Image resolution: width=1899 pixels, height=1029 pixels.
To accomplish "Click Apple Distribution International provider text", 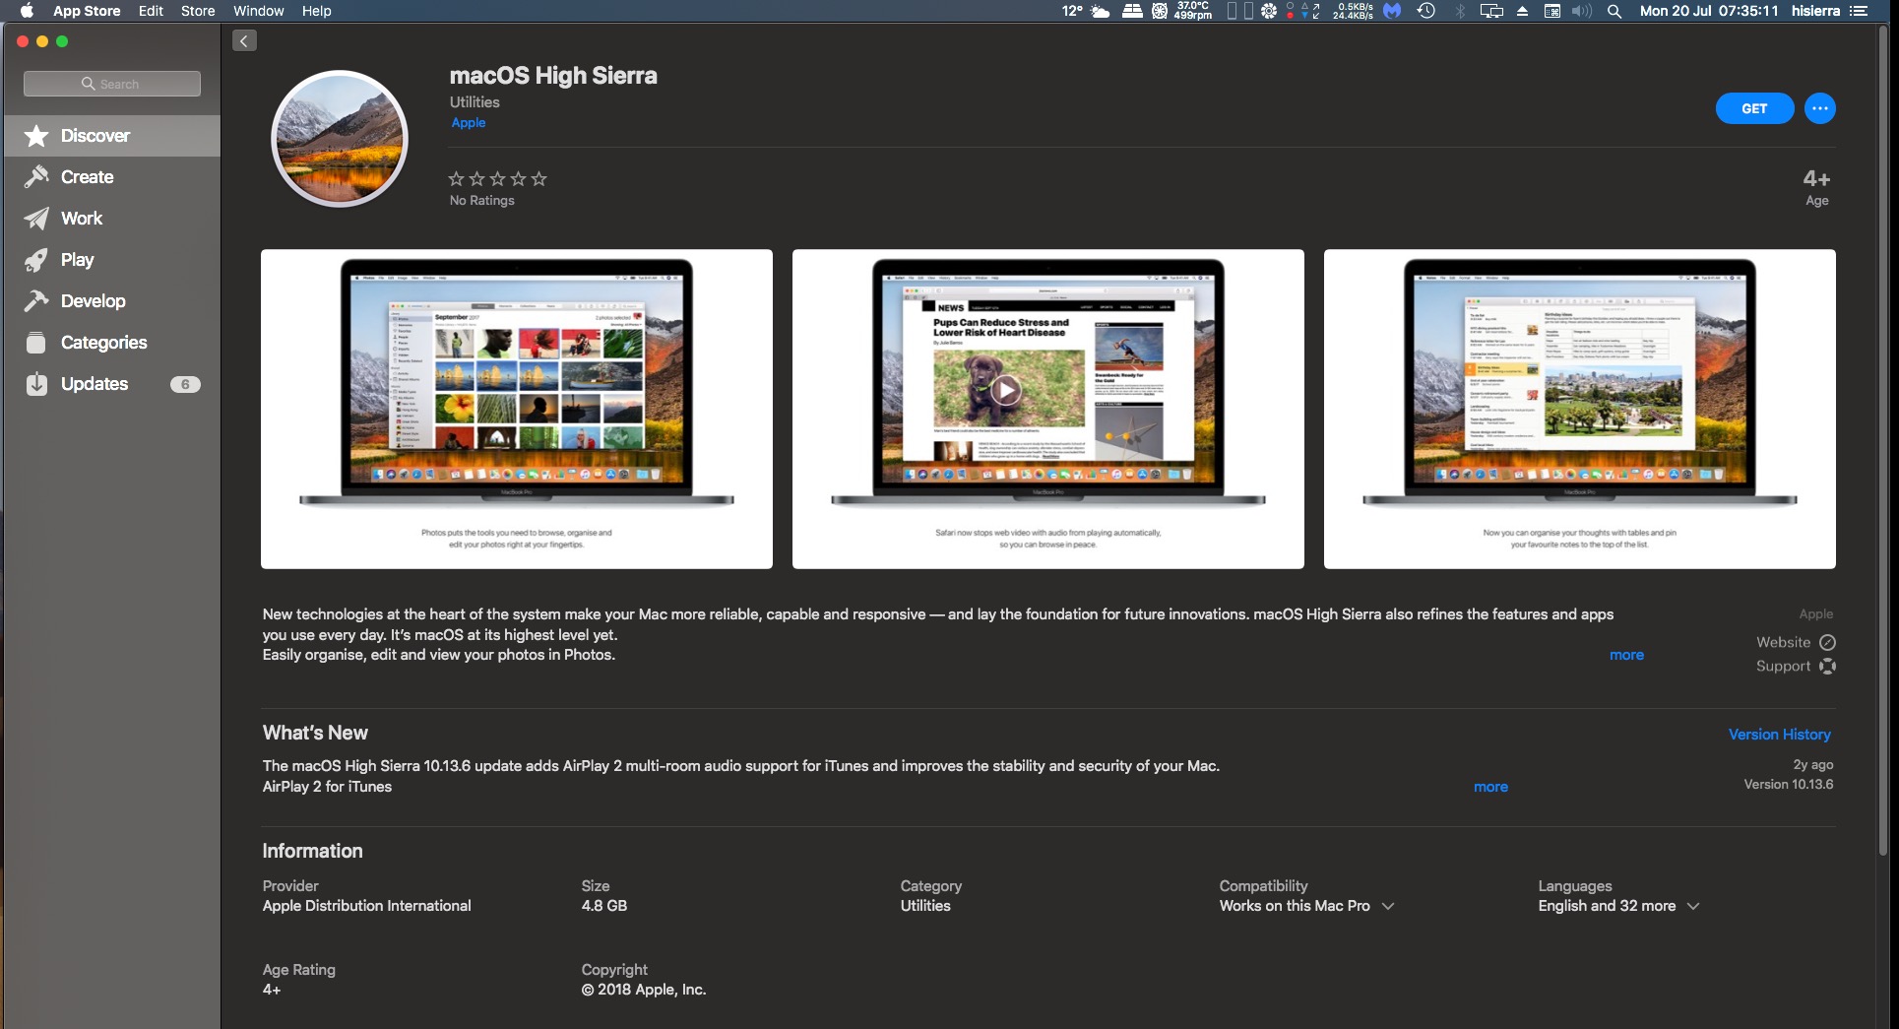I will (366, 906).
